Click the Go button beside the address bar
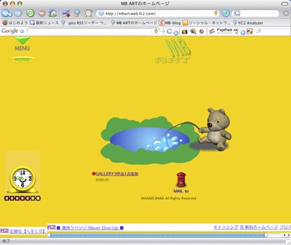The height and width of the screenshot is (245, 291). [226, 14]
